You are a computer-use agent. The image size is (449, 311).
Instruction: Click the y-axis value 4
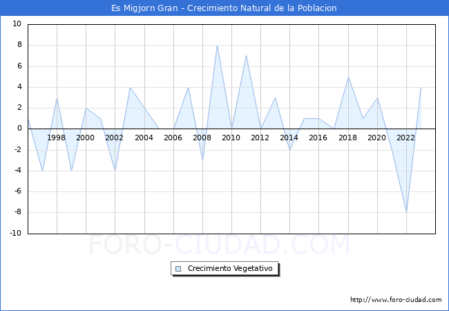click(19, 87)
